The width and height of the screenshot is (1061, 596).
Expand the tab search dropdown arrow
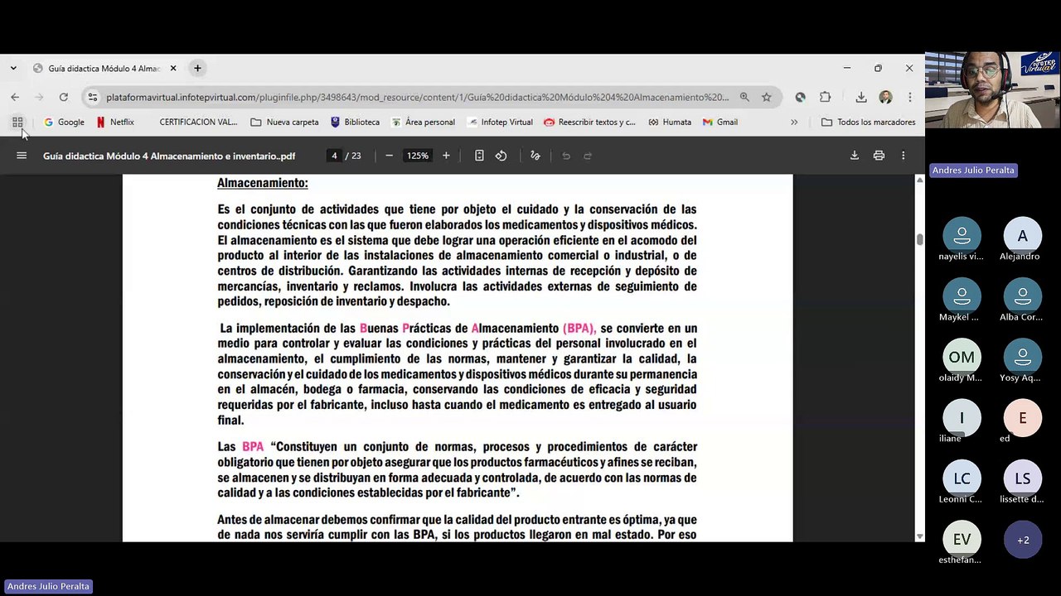pos(13,68)
